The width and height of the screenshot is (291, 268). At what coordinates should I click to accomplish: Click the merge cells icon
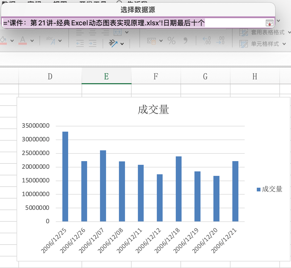(118, 32)
